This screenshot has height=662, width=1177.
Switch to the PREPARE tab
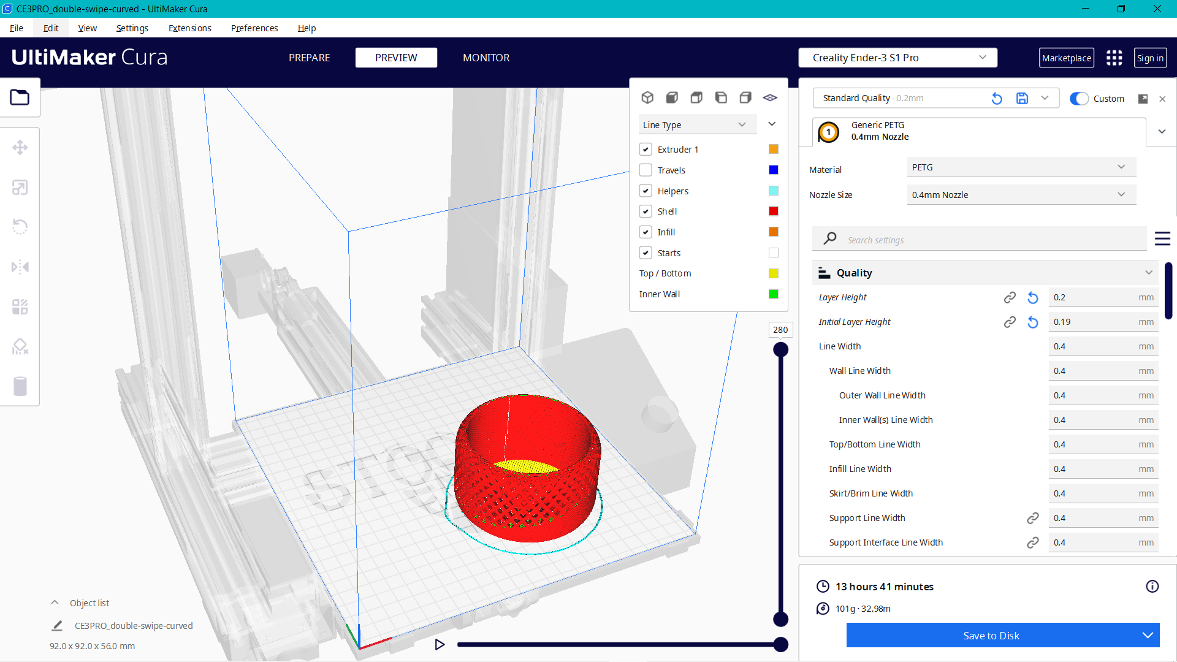(x=309, y=58)
